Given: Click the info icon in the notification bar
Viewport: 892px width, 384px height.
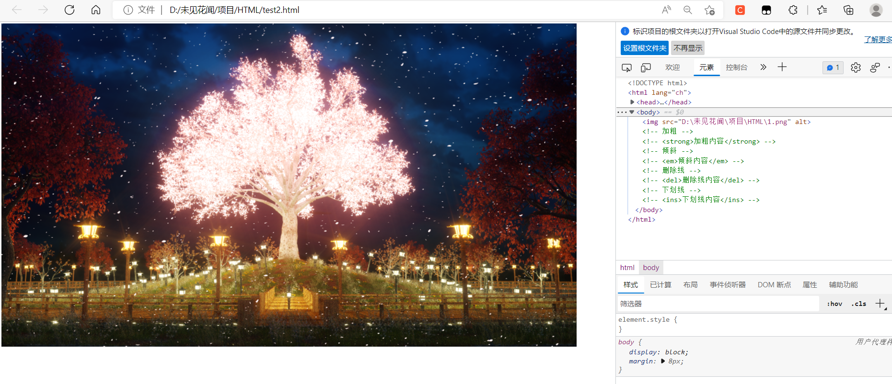Looking at the screenshot, I should point(625,31).
